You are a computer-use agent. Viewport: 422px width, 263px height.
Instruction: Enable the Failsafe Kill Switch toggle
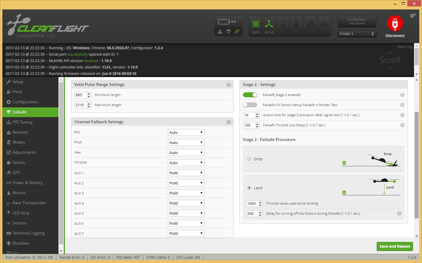coord(250,105)
